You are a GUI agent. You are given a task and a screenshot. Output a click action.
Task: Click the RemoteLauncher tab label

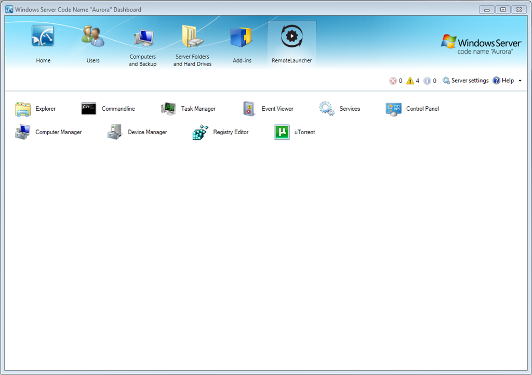coord(291,60)
